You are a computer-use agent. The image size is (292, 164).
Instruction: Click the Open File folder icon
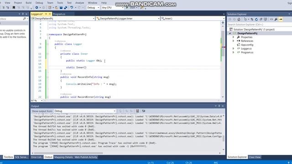57,8
